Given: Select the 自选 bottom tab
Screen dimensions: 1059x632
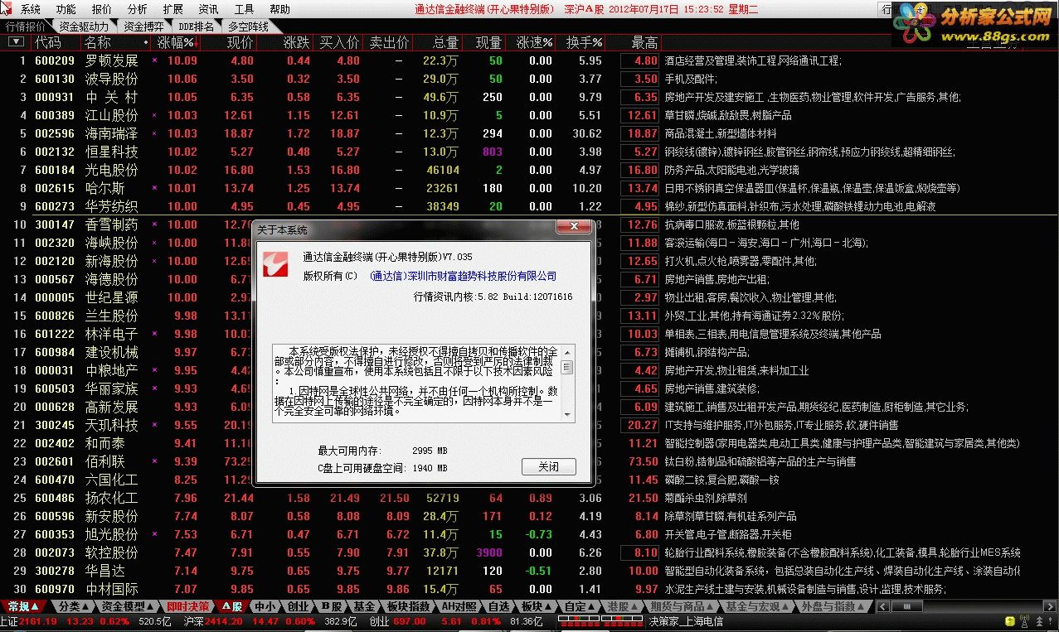Looking at the screenshot, I should 498,607.
